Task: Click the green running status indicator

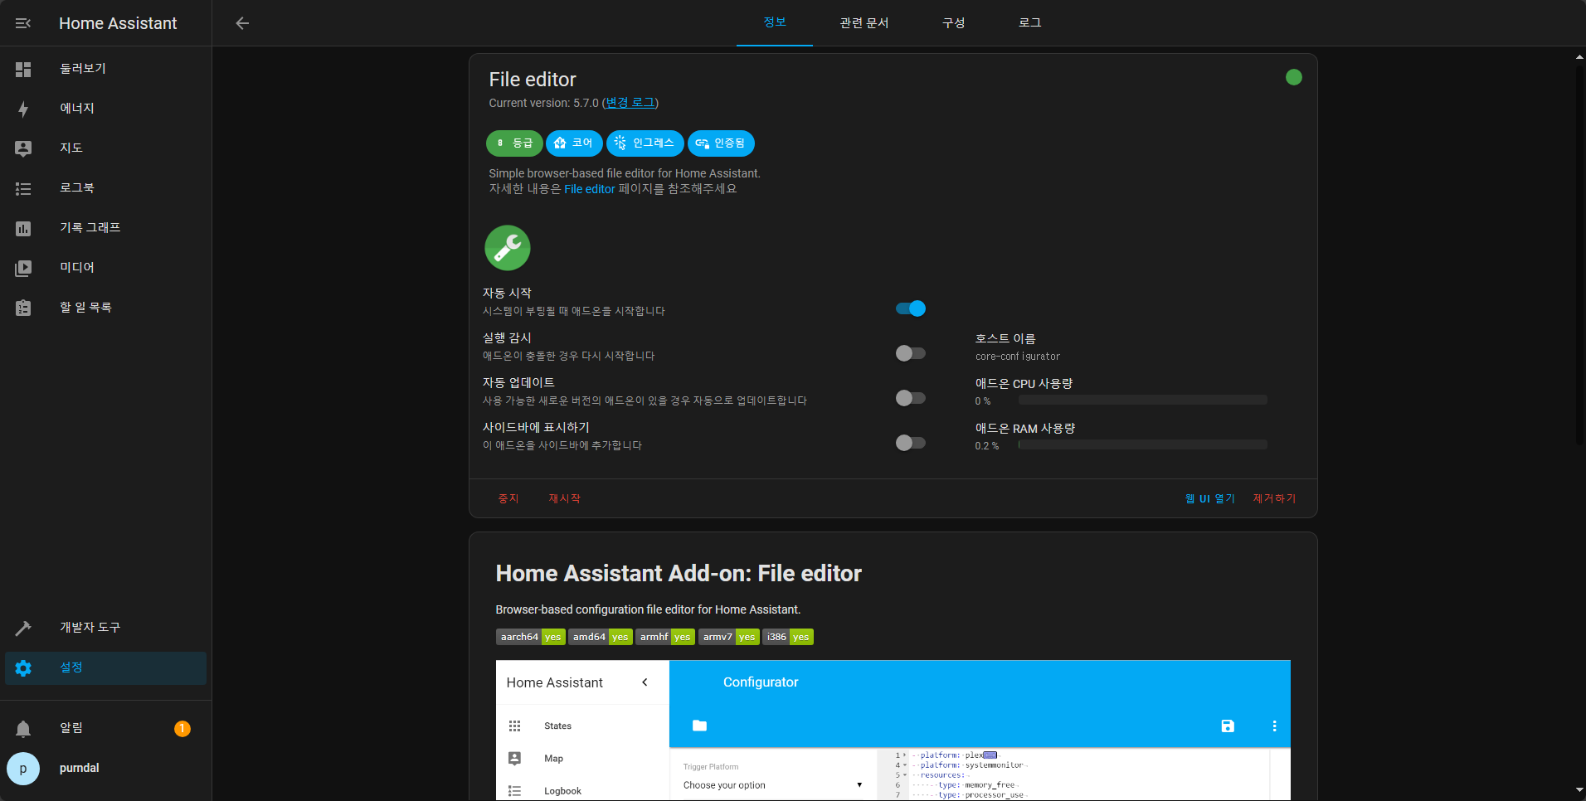Action: click(x=1294, y=77)
